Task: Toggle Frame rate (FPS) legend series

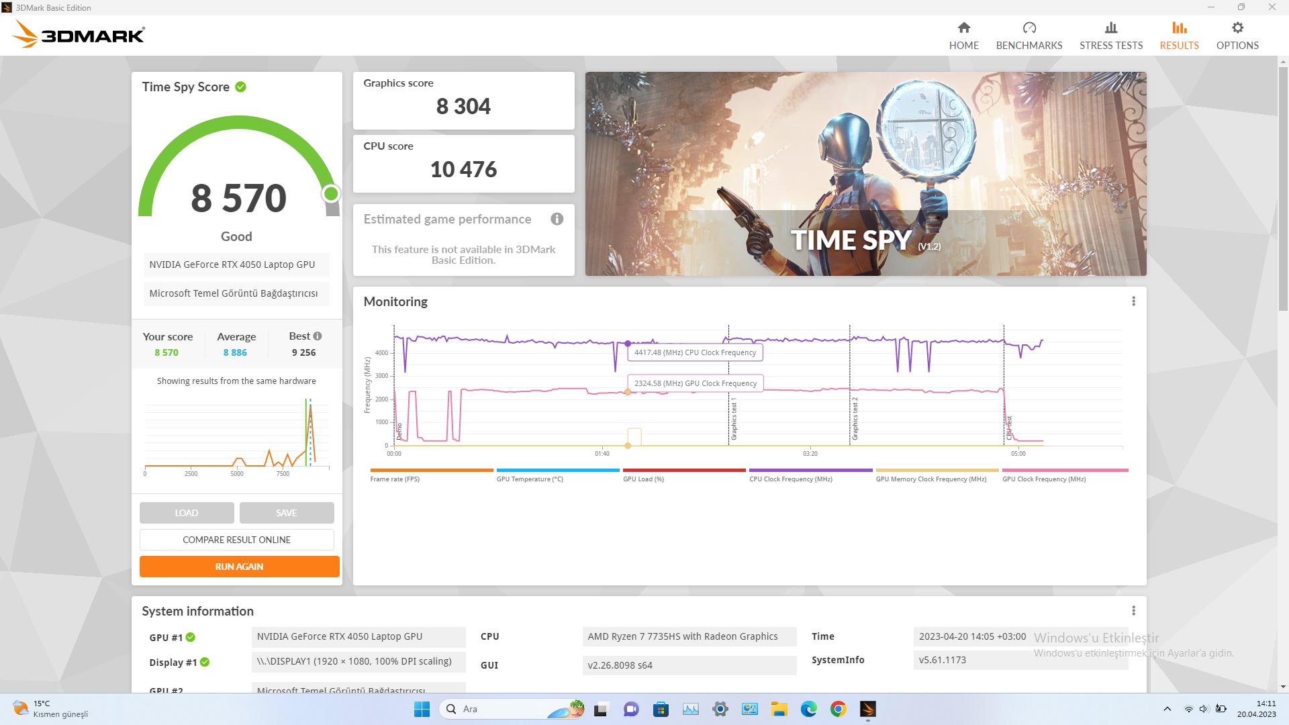Action: [395, 479]
